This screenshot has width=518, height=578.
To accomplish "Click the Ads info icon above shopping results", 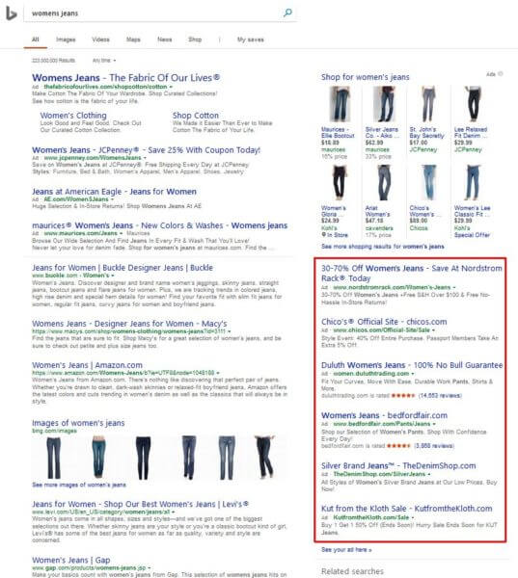I will pos(501,74).
